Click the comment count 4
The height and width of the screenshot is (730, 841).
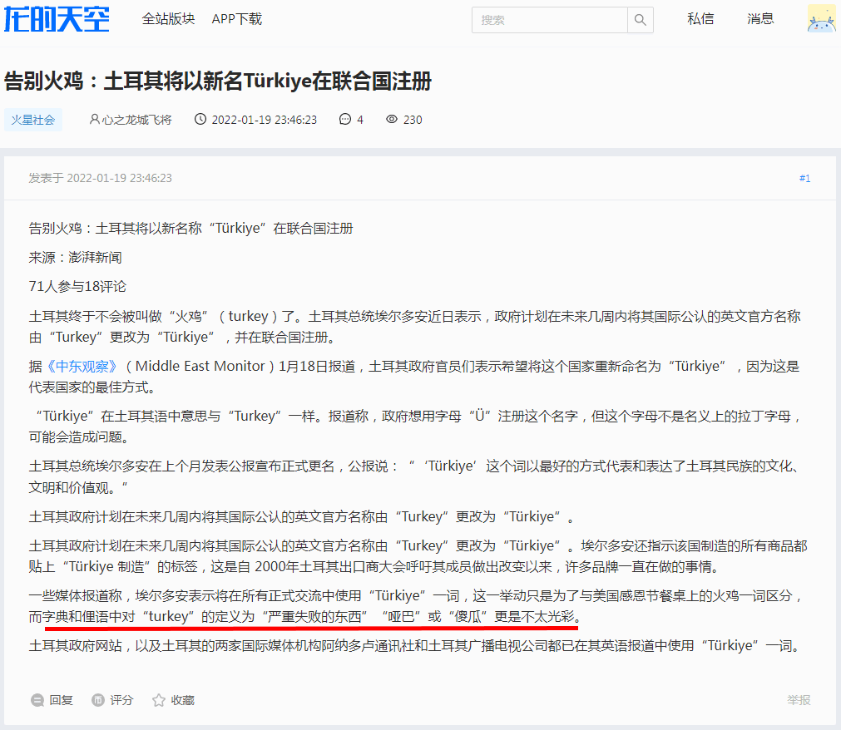pyautogui.click(x=360, y=120)
